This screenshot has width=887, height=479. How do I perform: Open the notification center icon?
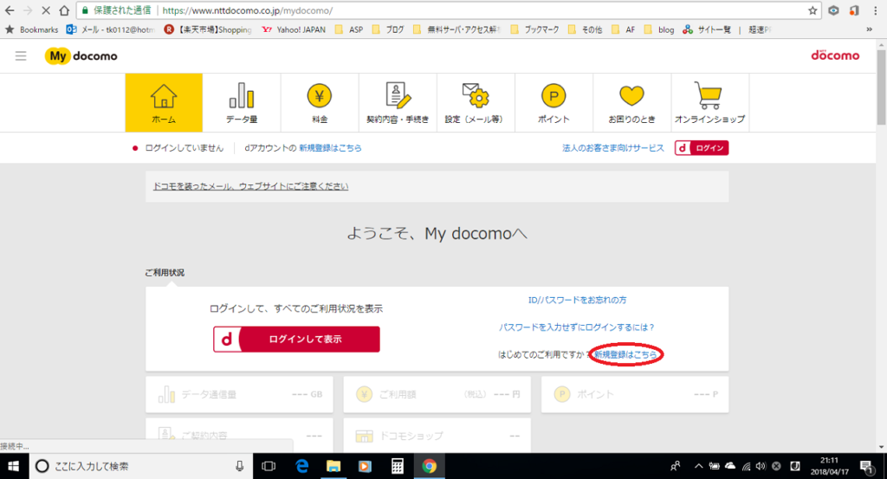(866, 466)
